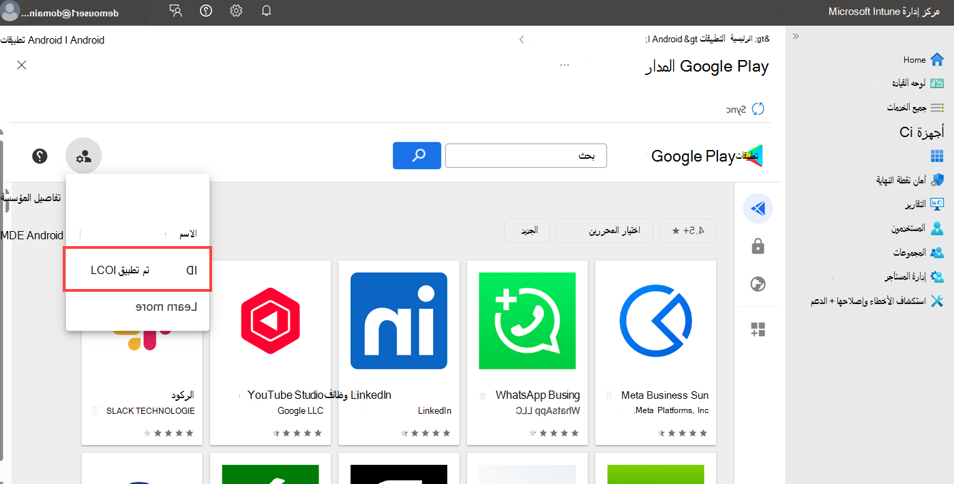Open help question mark in top bar
Image resolution: width=954 pixels, height=484 pixels.
(206, 11)
